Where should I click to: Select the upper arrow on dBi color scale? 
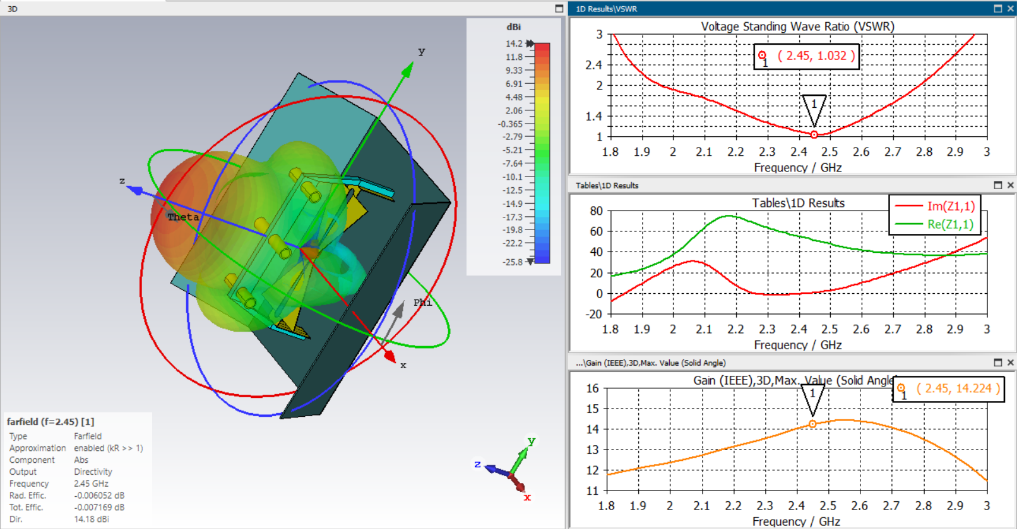530,44
